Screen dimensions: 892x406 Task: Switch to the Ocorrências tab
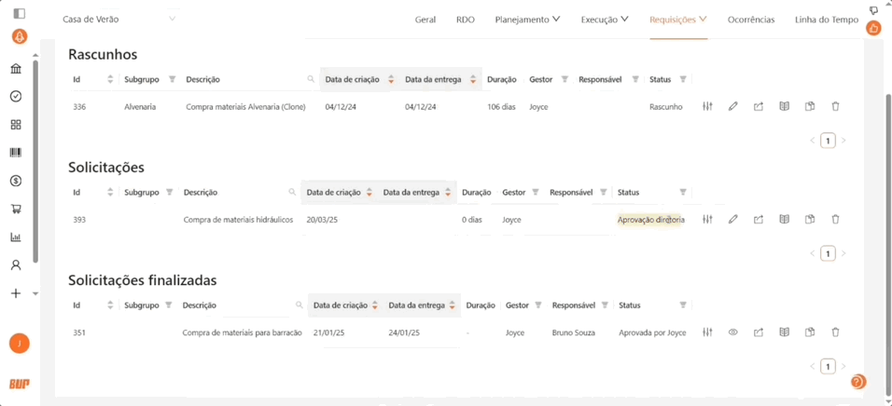(751, 20)
